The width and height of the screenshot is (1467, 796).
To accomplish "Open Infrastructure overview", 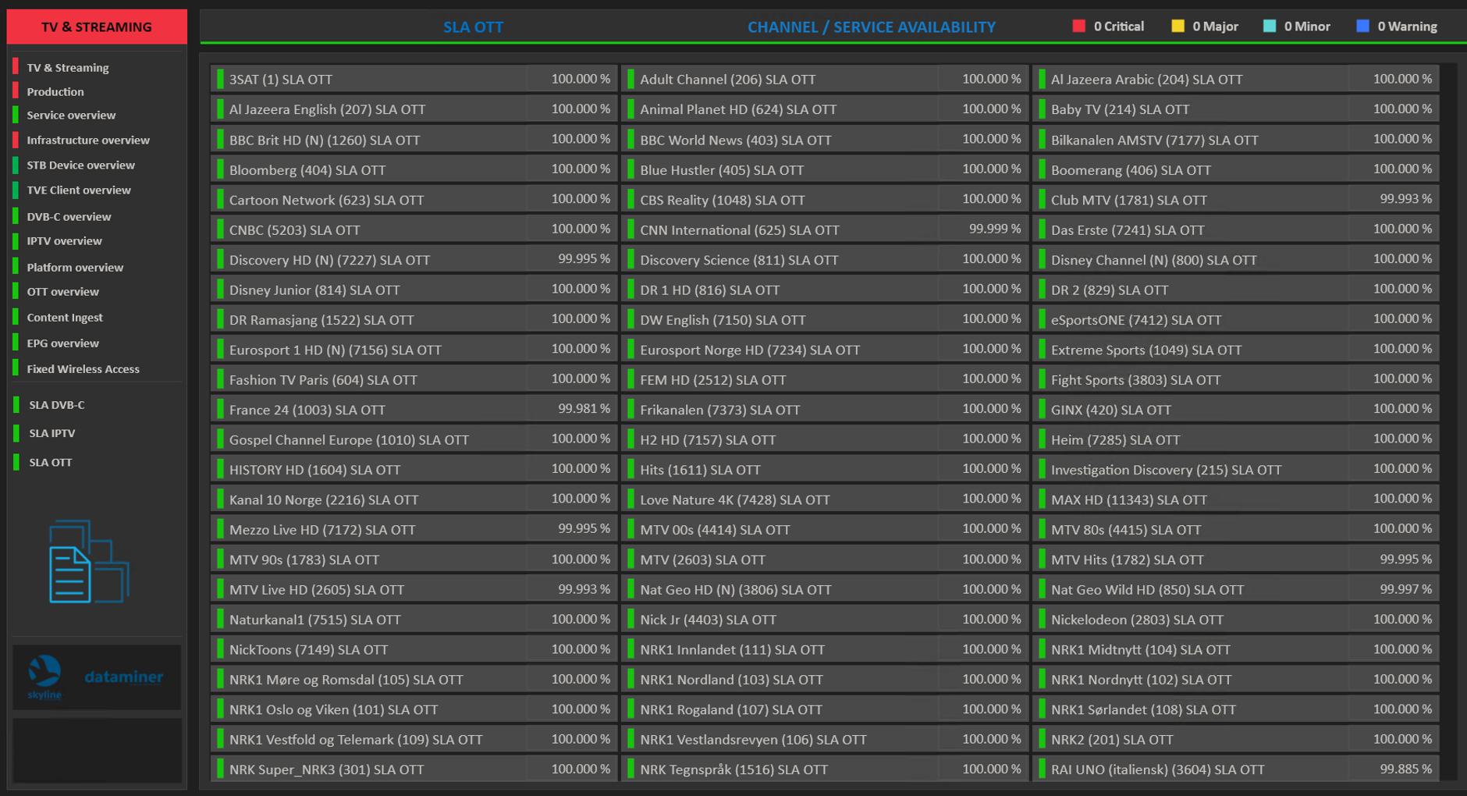I will (88, 140).
